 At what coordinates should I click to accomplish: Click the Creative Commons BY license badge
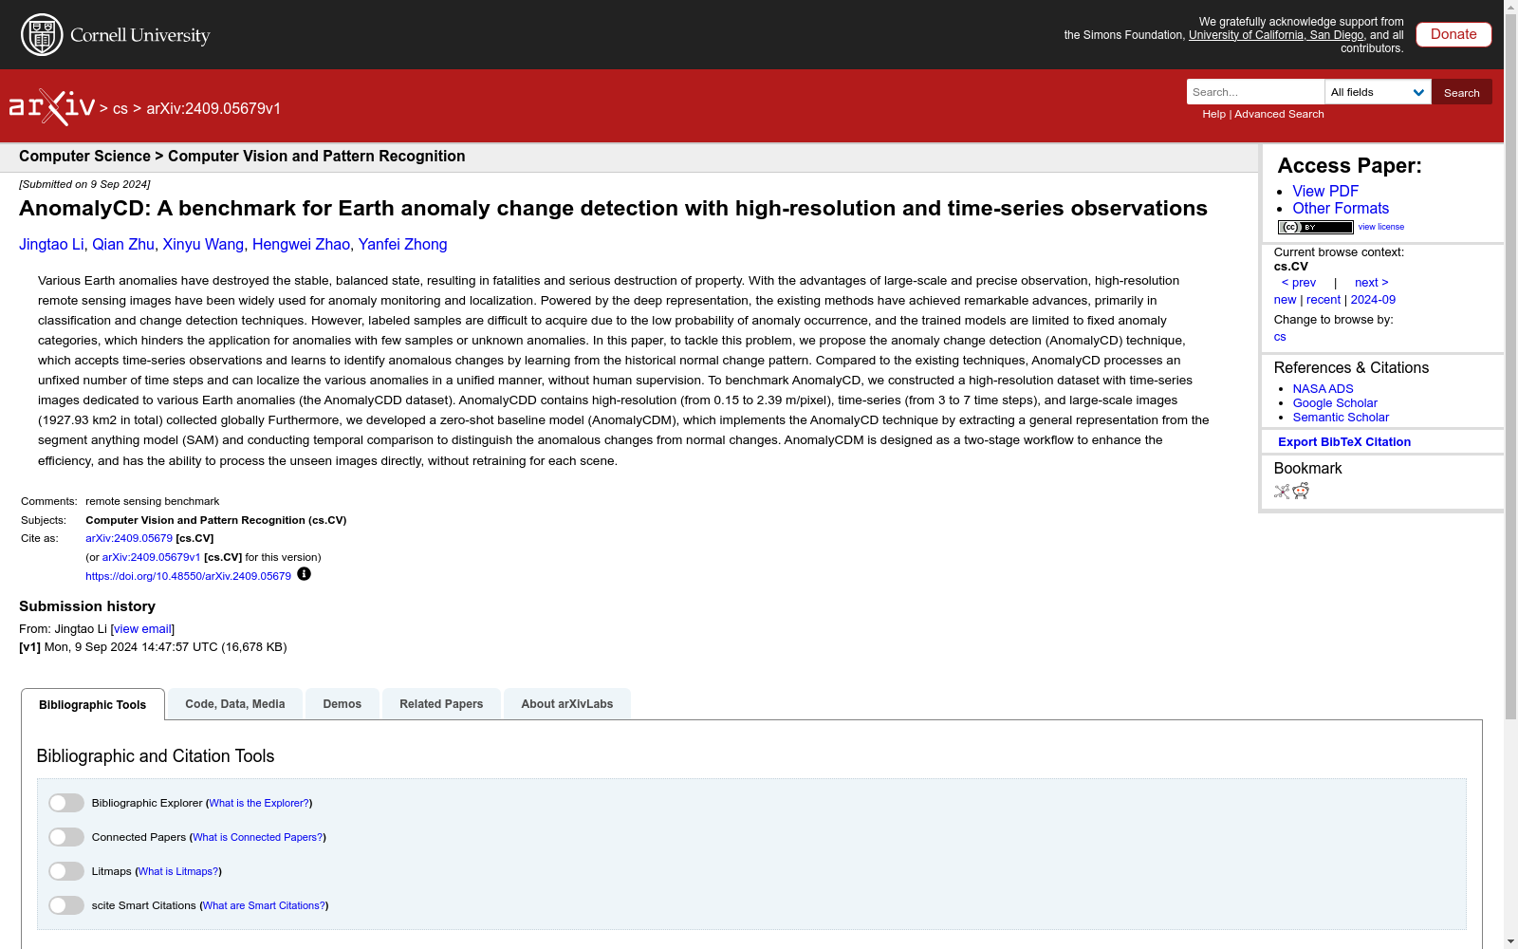tap(1315, 227)
